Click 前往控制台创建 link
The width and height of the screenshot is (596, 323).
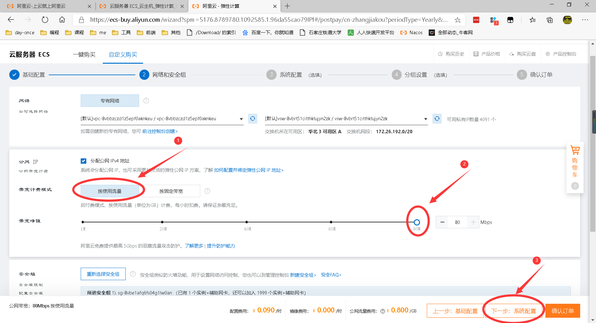[x=160, y=131]
